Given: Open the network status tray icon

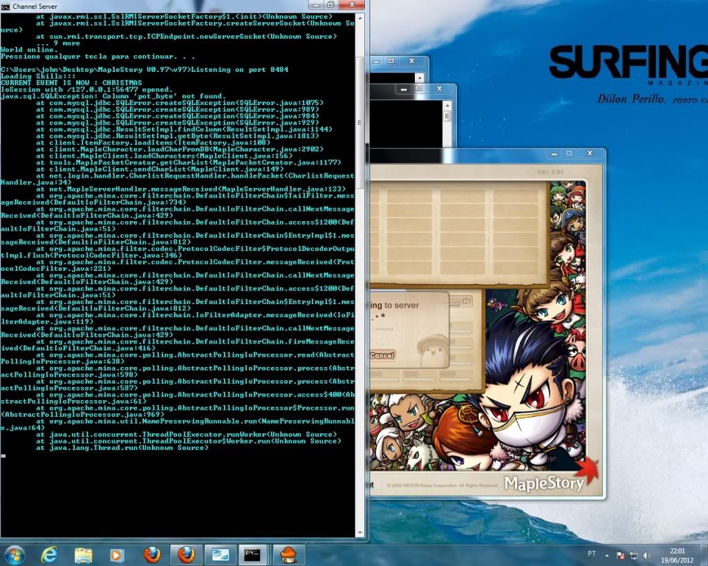Looking at the screenshot, I should point(634,555).
